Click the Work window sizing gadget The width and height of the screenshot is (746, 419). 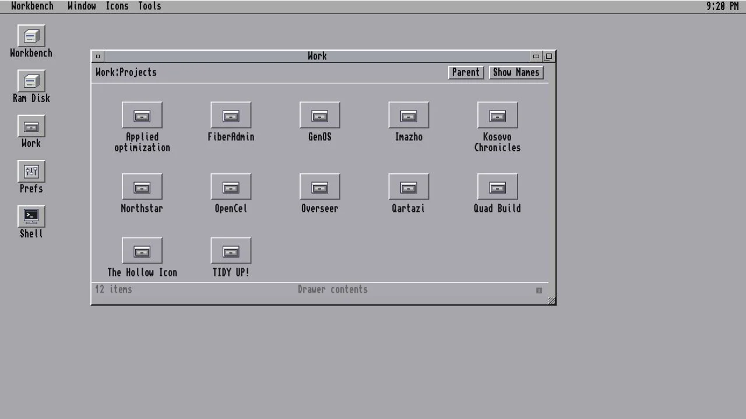coord(551,300)
